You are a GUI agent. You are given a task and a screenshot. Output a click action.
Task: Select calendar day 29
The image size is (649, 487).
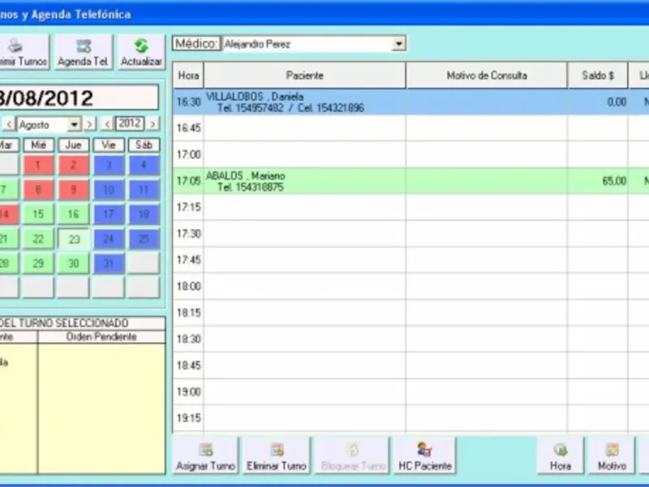coord(38,263)
